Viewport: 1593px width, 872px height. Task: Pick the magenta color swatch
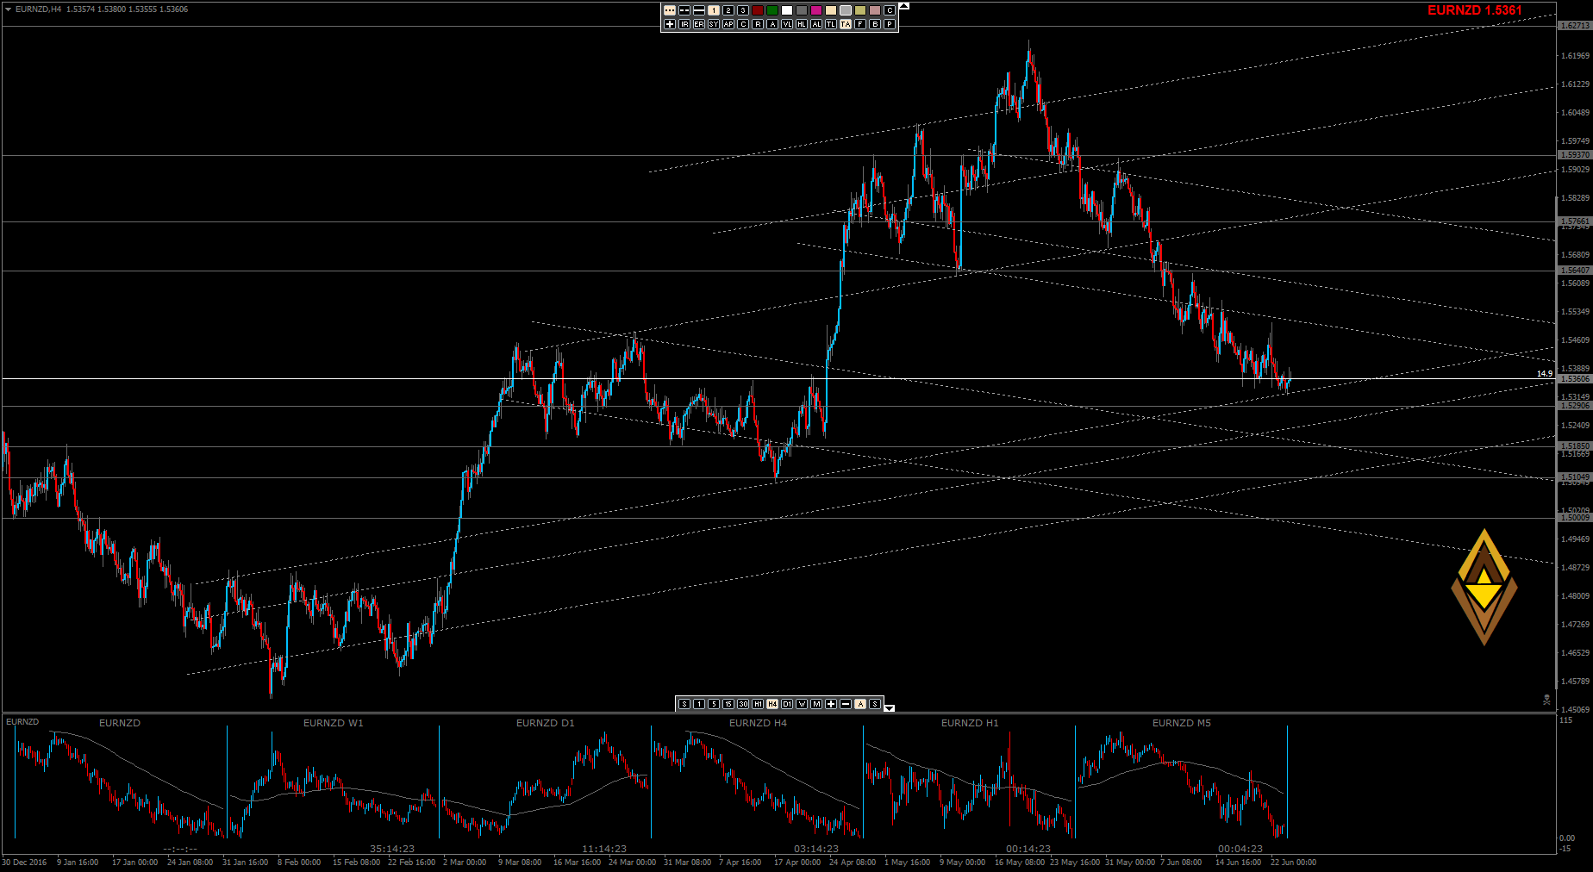tap(816, 10)
